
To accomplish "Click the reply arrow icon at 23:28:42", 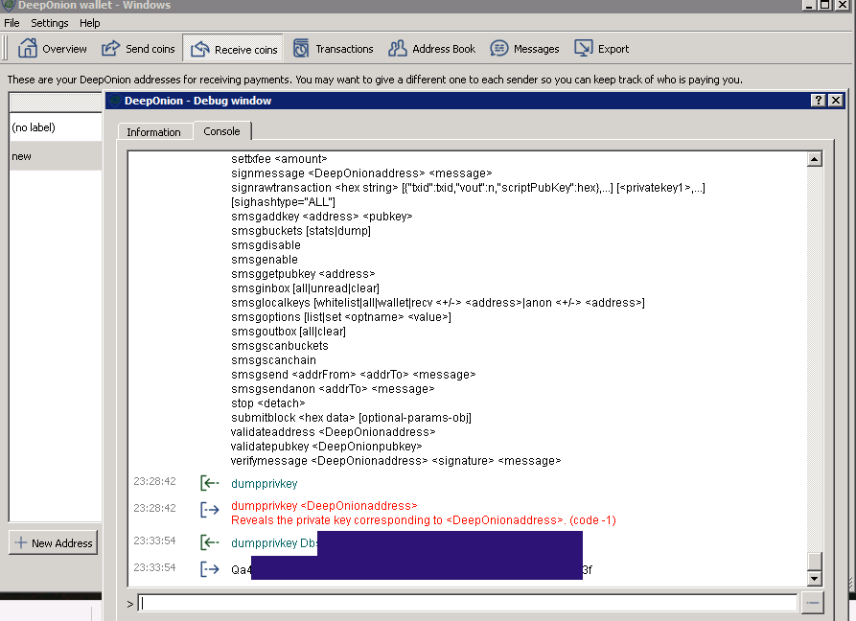I will [x=210, y=510].
